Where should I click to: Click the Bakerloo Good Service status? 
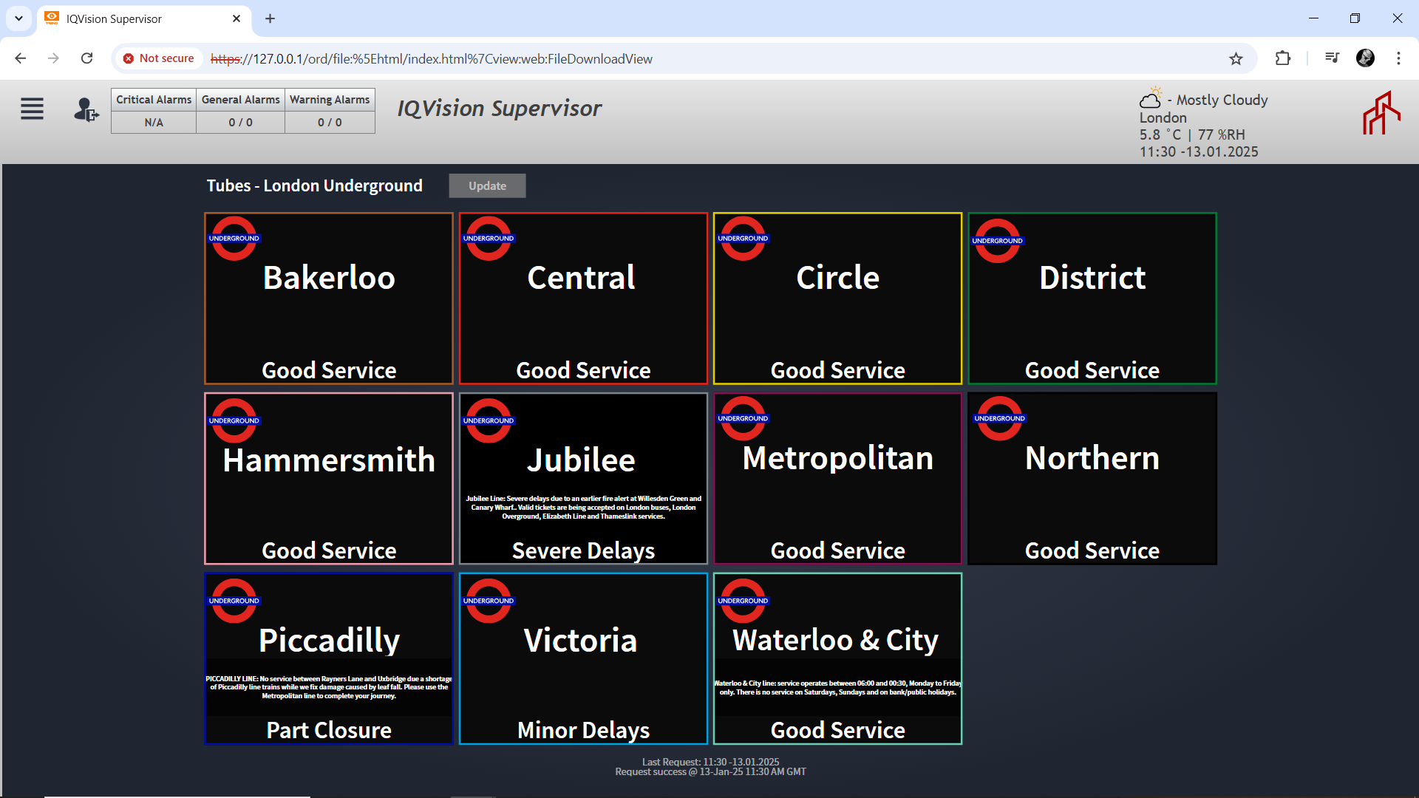coord(329,370)
